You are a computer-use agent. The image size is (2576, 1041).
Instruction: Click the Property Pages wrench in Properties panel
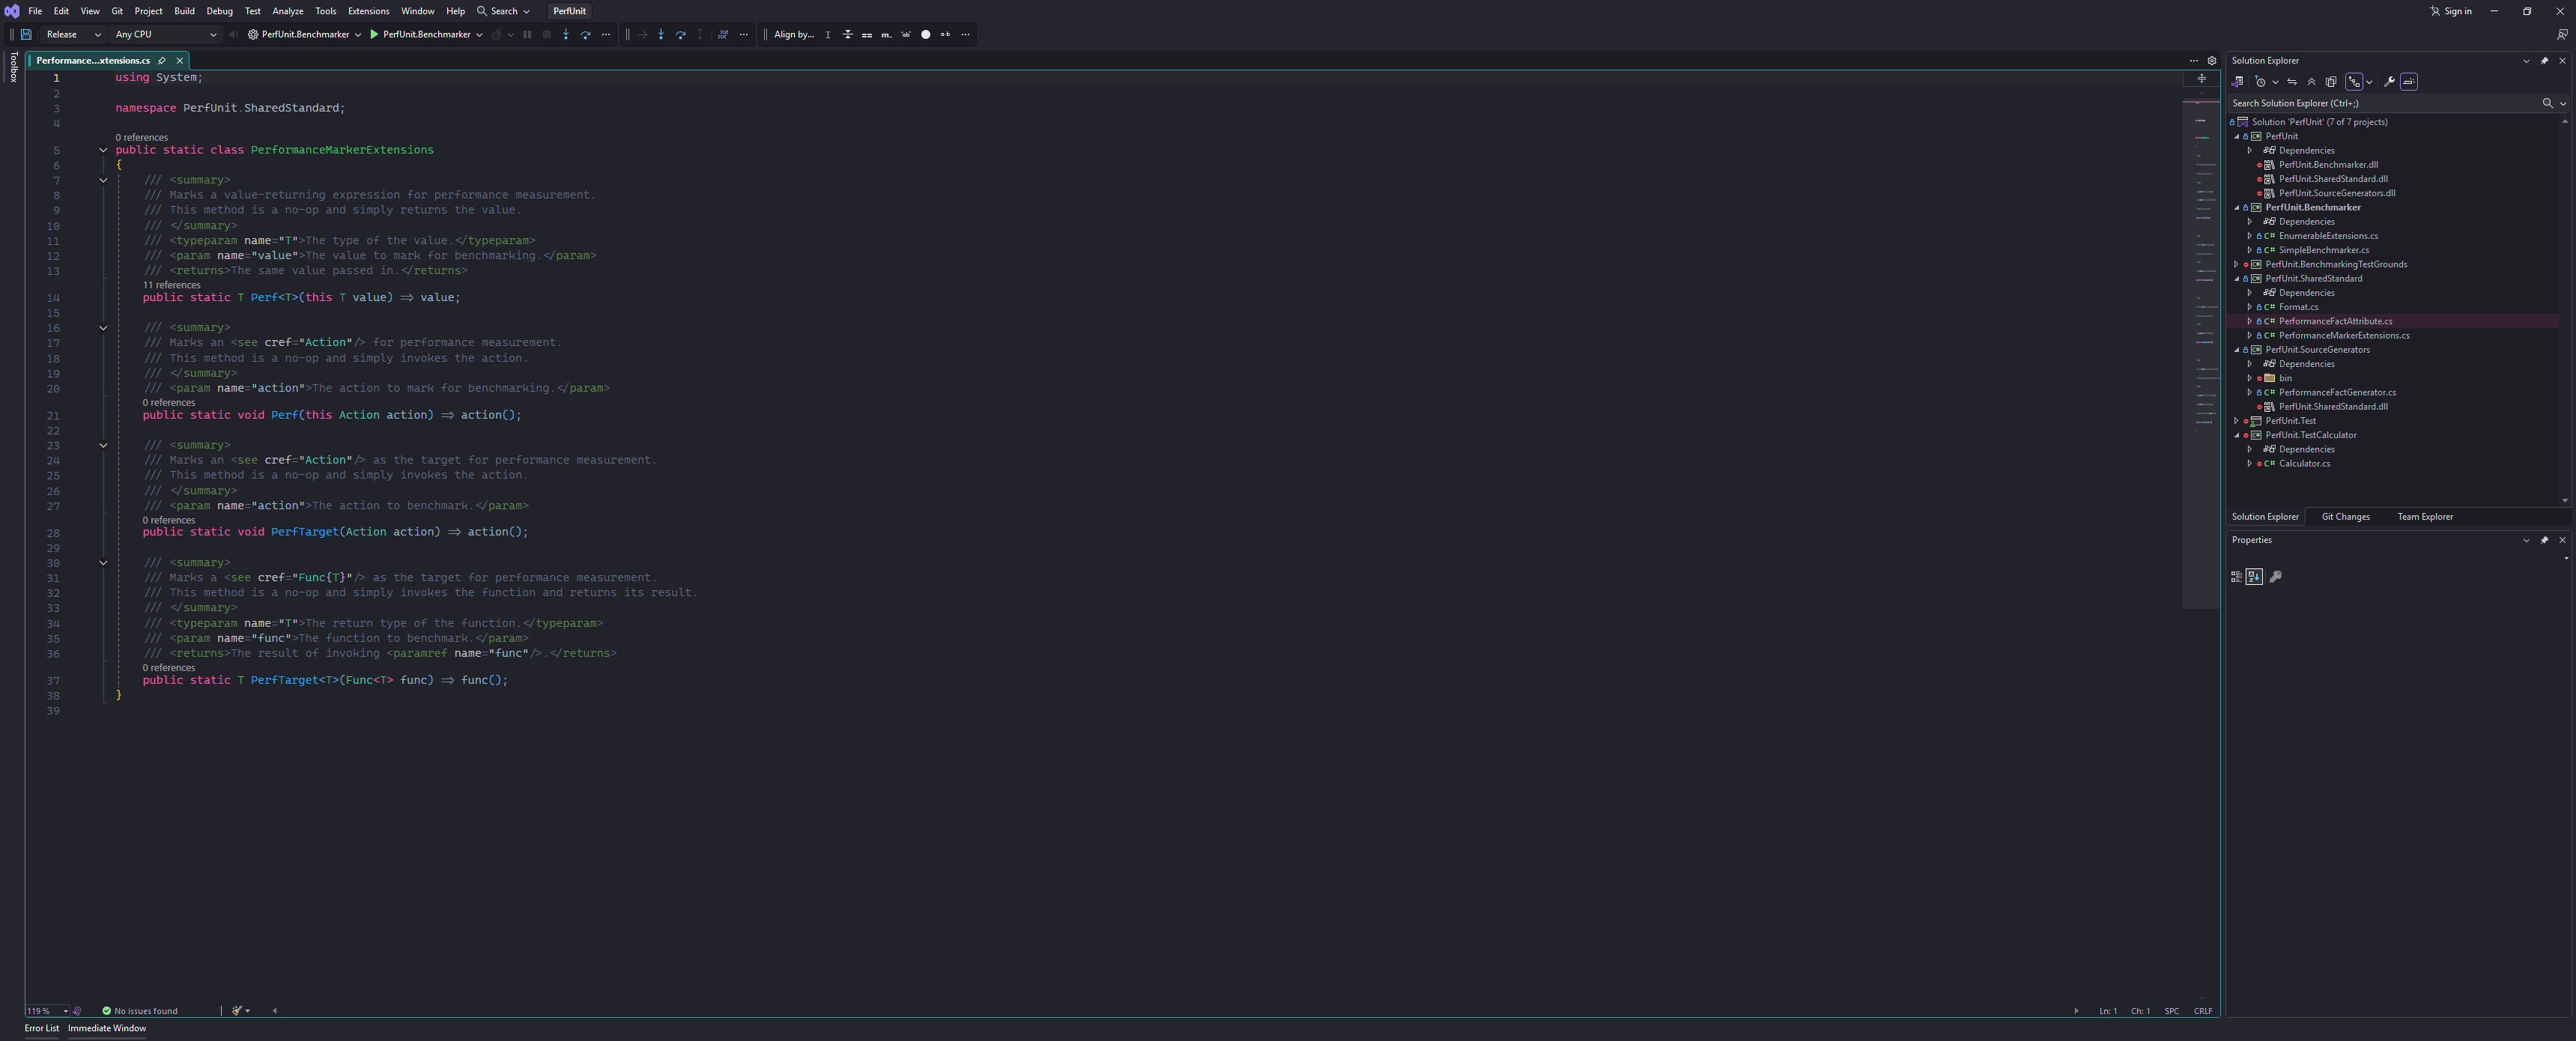2276,577
